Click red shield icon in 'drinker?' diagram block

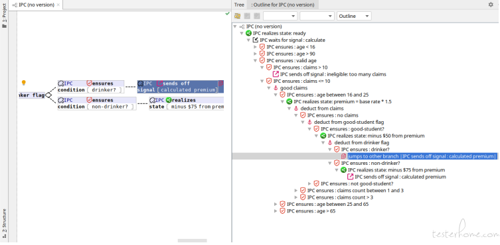pyautogui.click(x=89, y=83)
